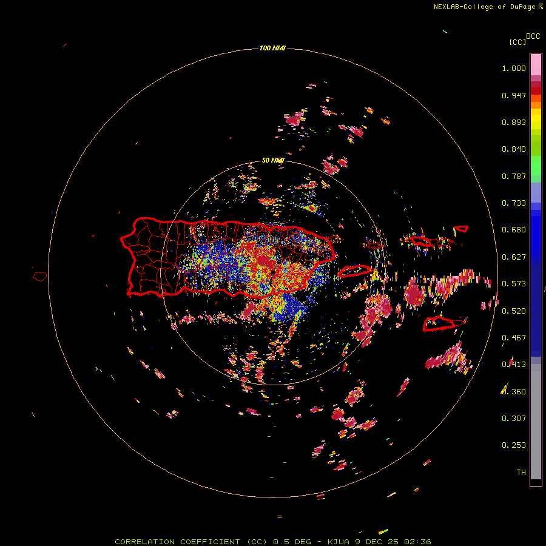Image resolution: width=546 pixels, height=546 pixels.
Task: Select the 1.000 scale value
Action: [x=514, y=68]
